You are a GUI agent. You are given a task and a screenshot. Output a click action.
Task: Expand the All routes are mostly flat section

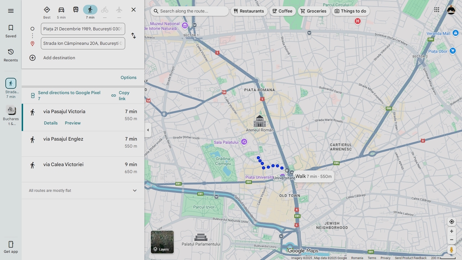click(x=83, y=191)
